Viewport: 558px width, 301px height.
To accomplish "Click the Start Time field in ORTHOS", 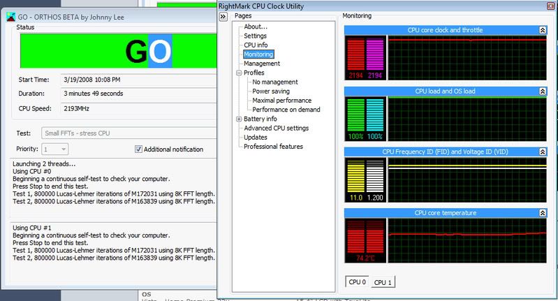I will pos(139,80).
